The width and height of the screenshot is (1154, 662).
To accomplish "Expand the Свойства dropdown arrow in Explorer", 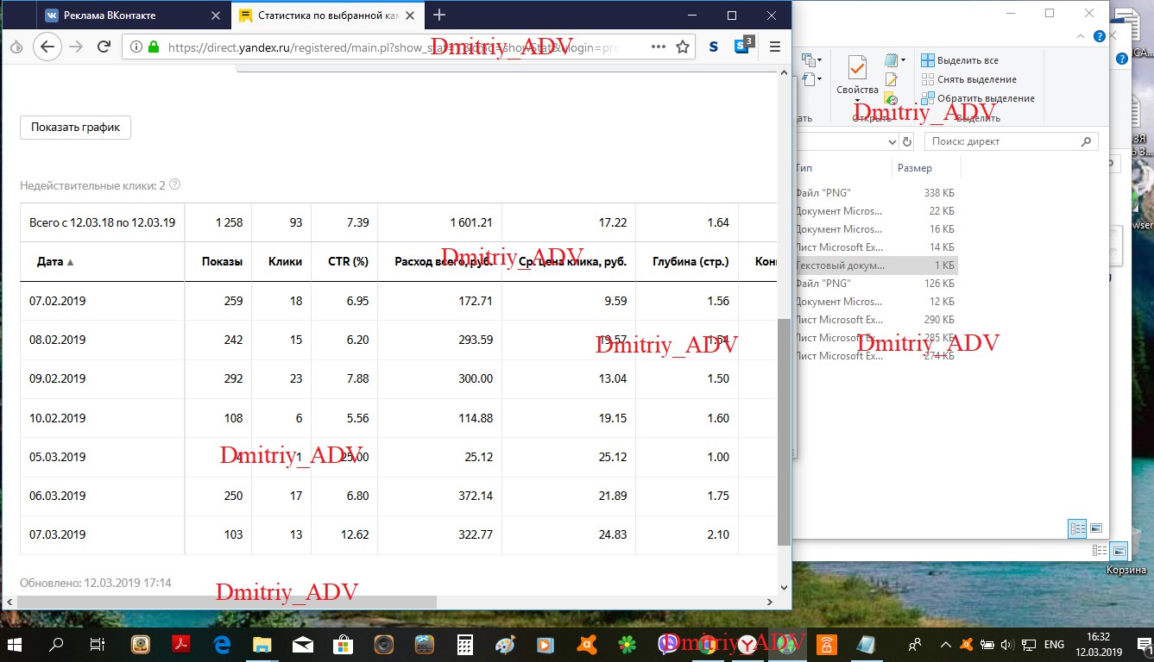I will click(x=857, y=100).
